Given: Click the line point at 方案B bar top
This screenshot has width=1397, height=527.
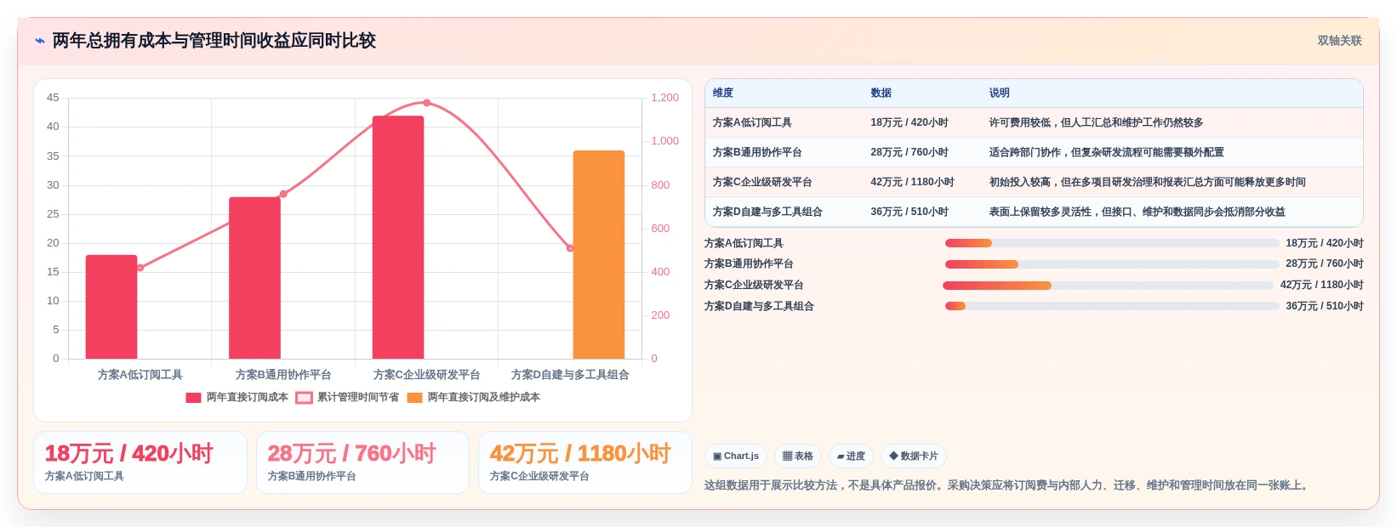Looking at the screenshot, I should click(283, 194).
